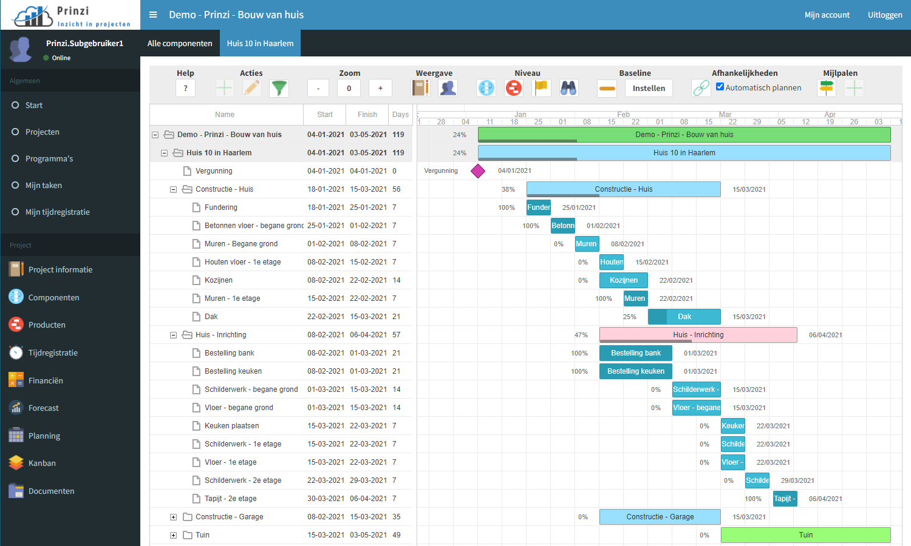
Task: Toggle the Automatisch plannen checkbox
Action: tap(720, 87)
